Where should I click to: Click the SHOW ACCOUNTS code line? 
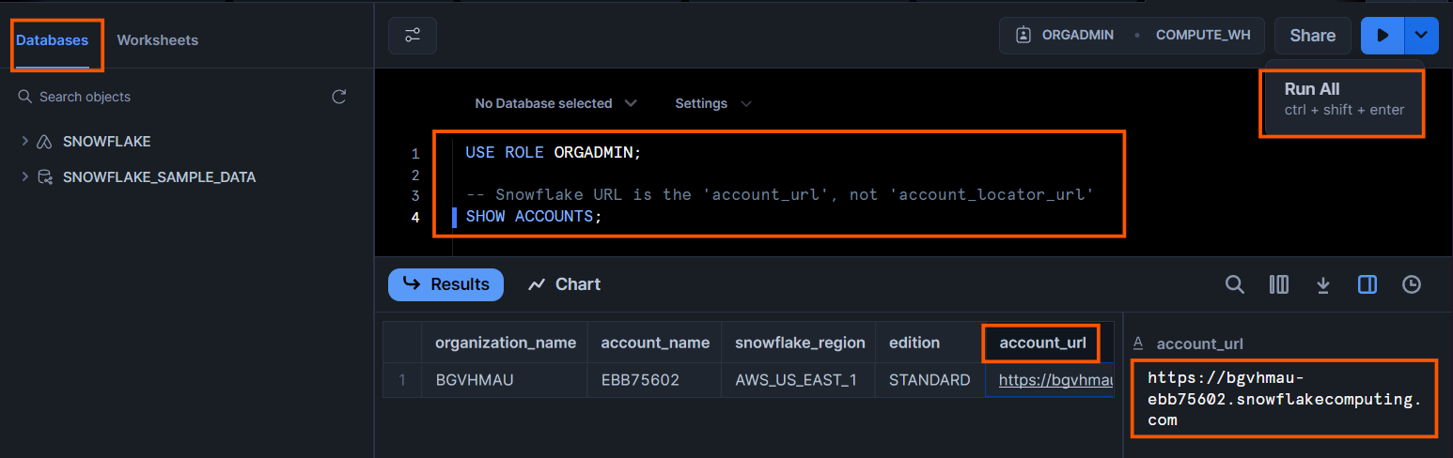pyautogui.click(x=533, y=216)
